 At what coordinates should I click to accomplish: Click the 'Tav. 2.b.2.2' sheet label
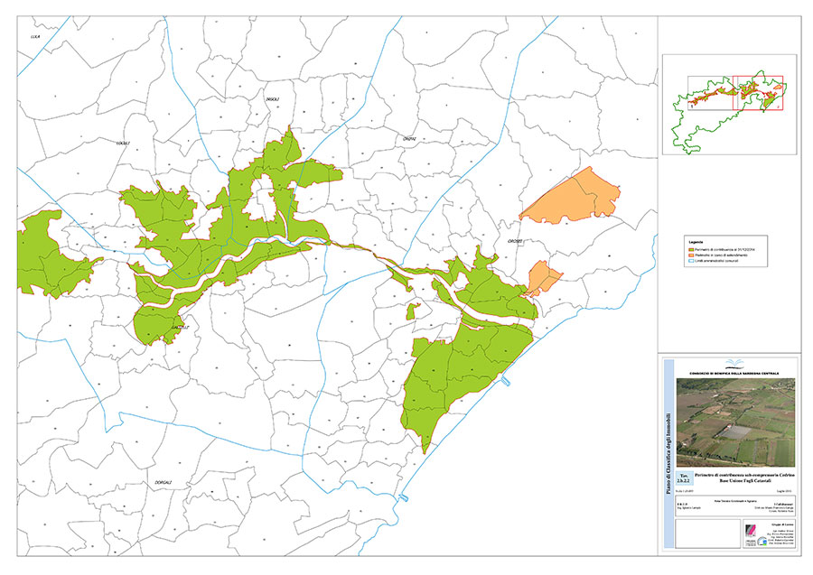tap(684, 478)
